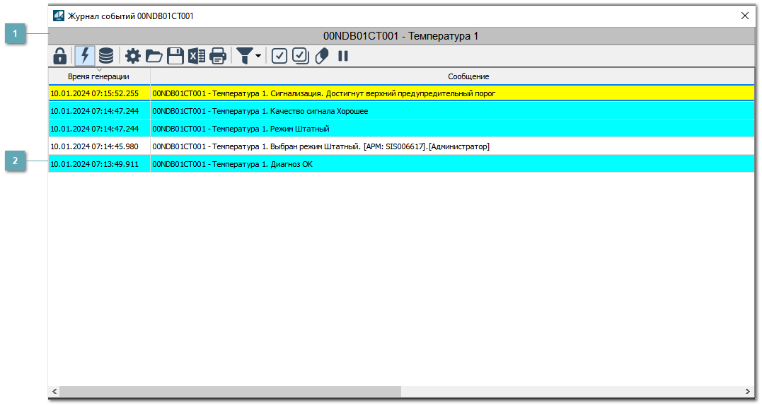The width and height of the screenshot is (762, 406).
Task: Click the lock icon in toolbar
Action: [60, 56]
